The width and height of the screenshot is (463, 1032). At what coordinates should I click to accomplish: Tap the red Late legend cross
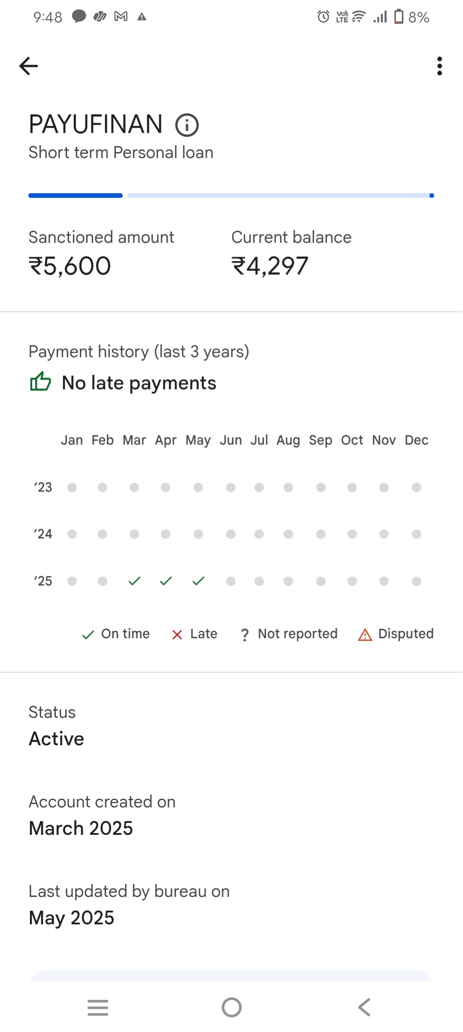(x=177, y=634)
